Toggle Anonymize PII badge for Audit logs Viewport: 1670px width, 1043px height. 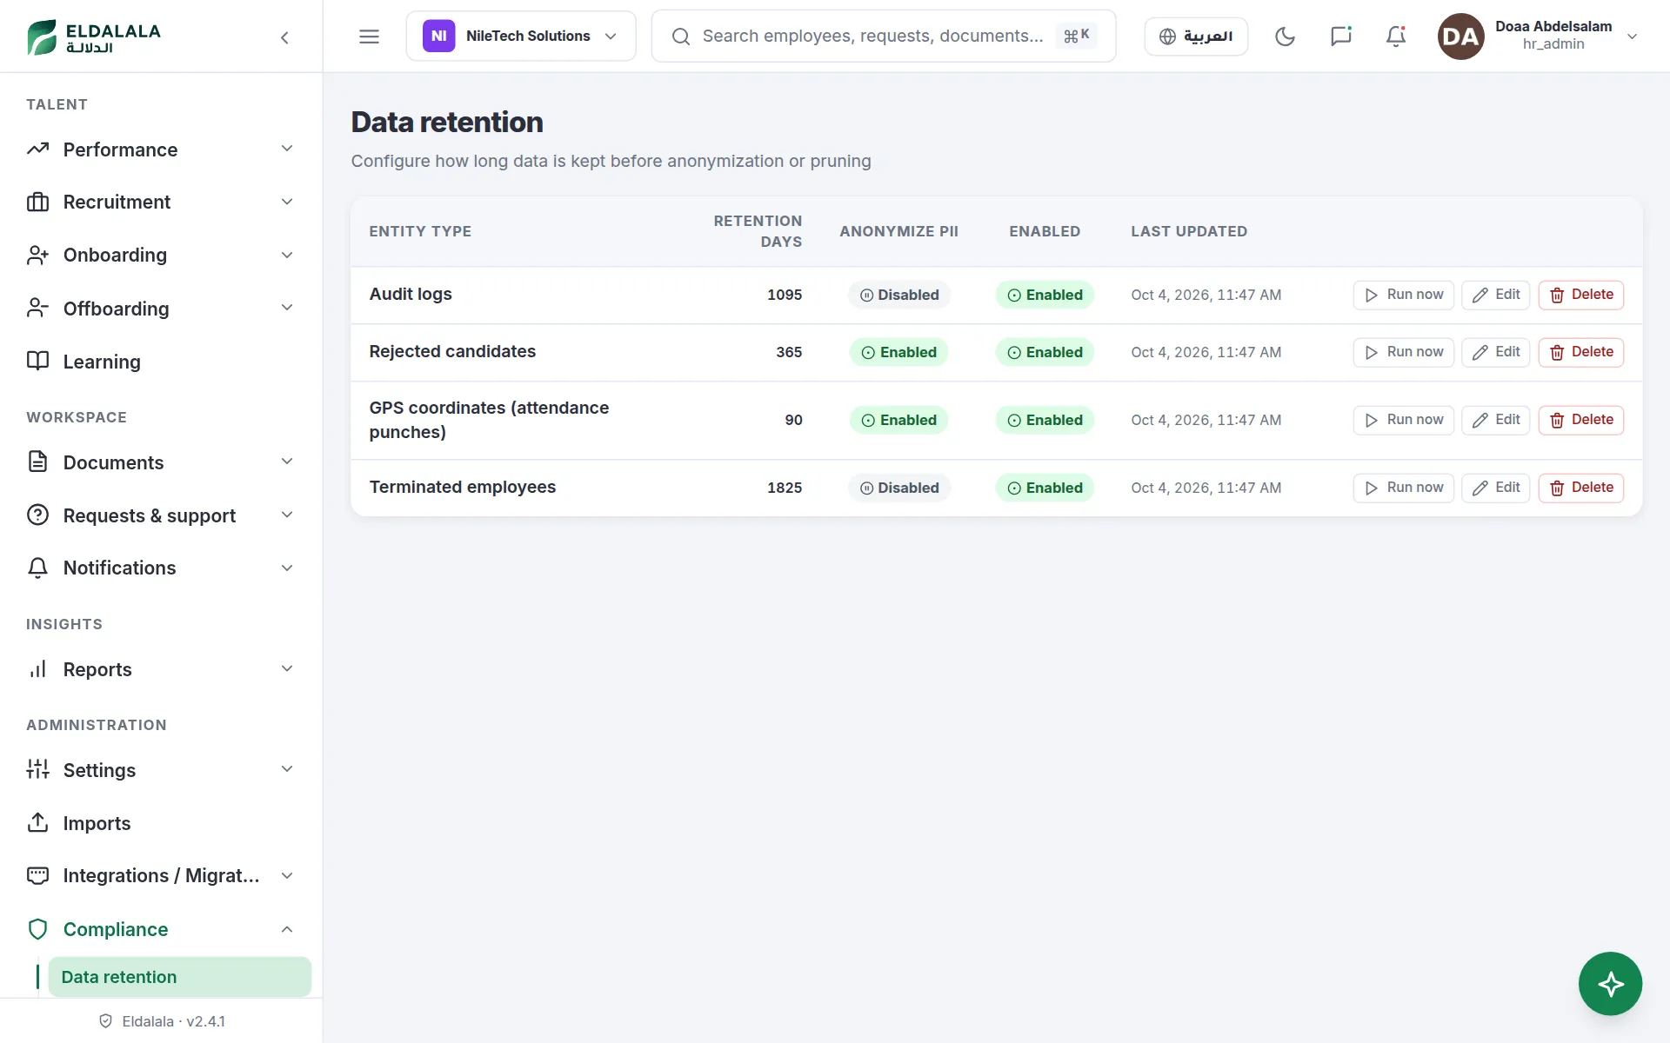pos(899,295)
